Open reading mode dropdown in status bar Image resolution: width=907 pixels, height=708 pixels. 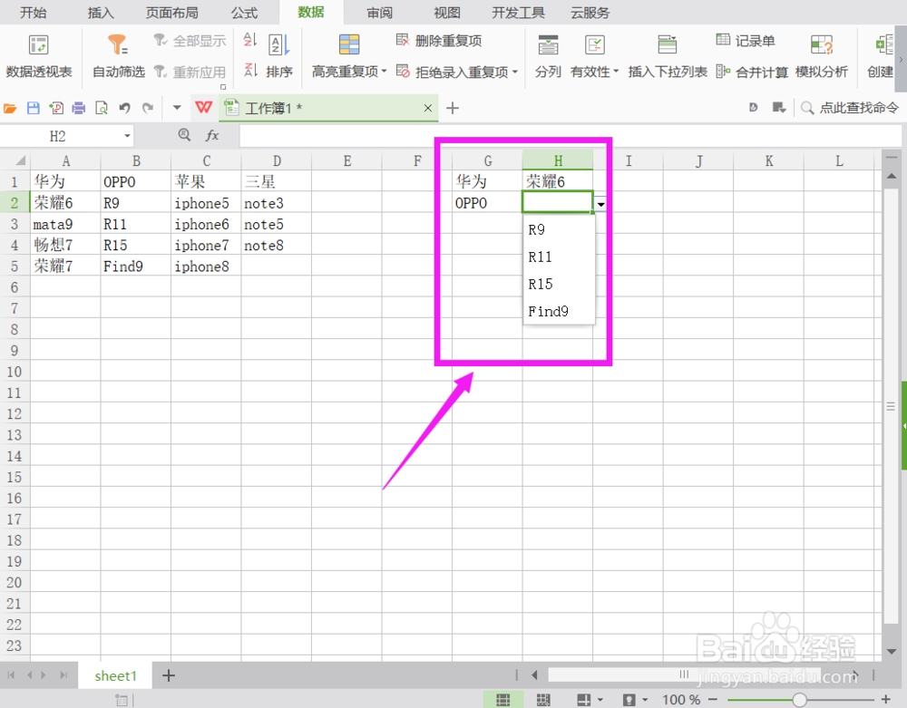point(600,700)
